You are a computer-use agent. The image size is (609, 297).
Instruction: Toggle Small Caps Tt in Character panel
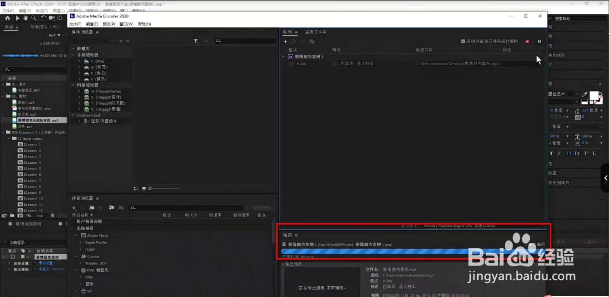pyautogui.click(x=577, y=153)
